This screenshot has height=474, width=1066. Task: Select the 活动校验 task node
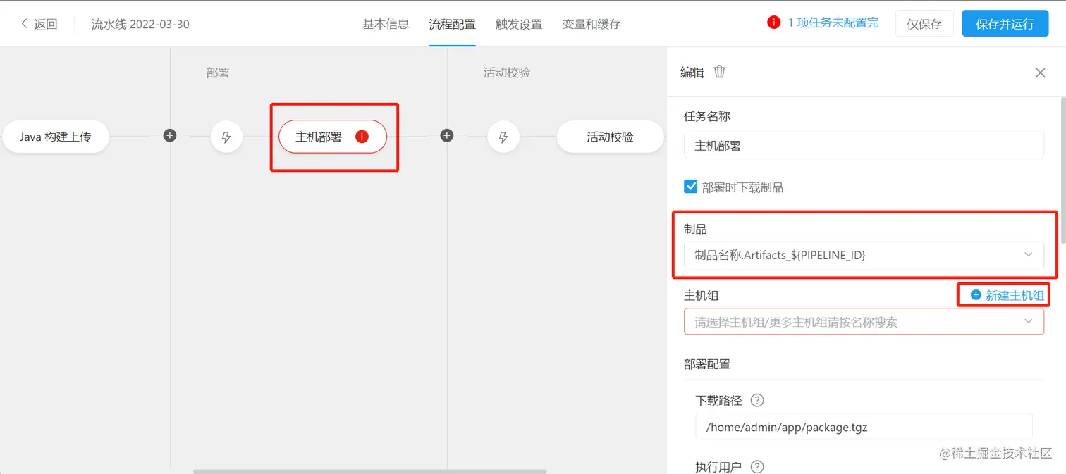pyautogui.click(x=610, y=137)
